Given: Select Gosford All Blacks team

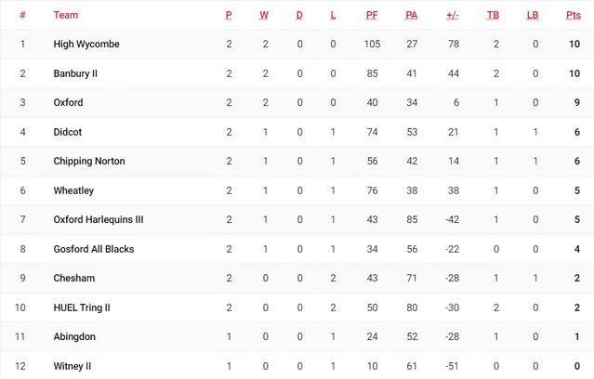Looking at the screenshot, I should coord(94,249).
